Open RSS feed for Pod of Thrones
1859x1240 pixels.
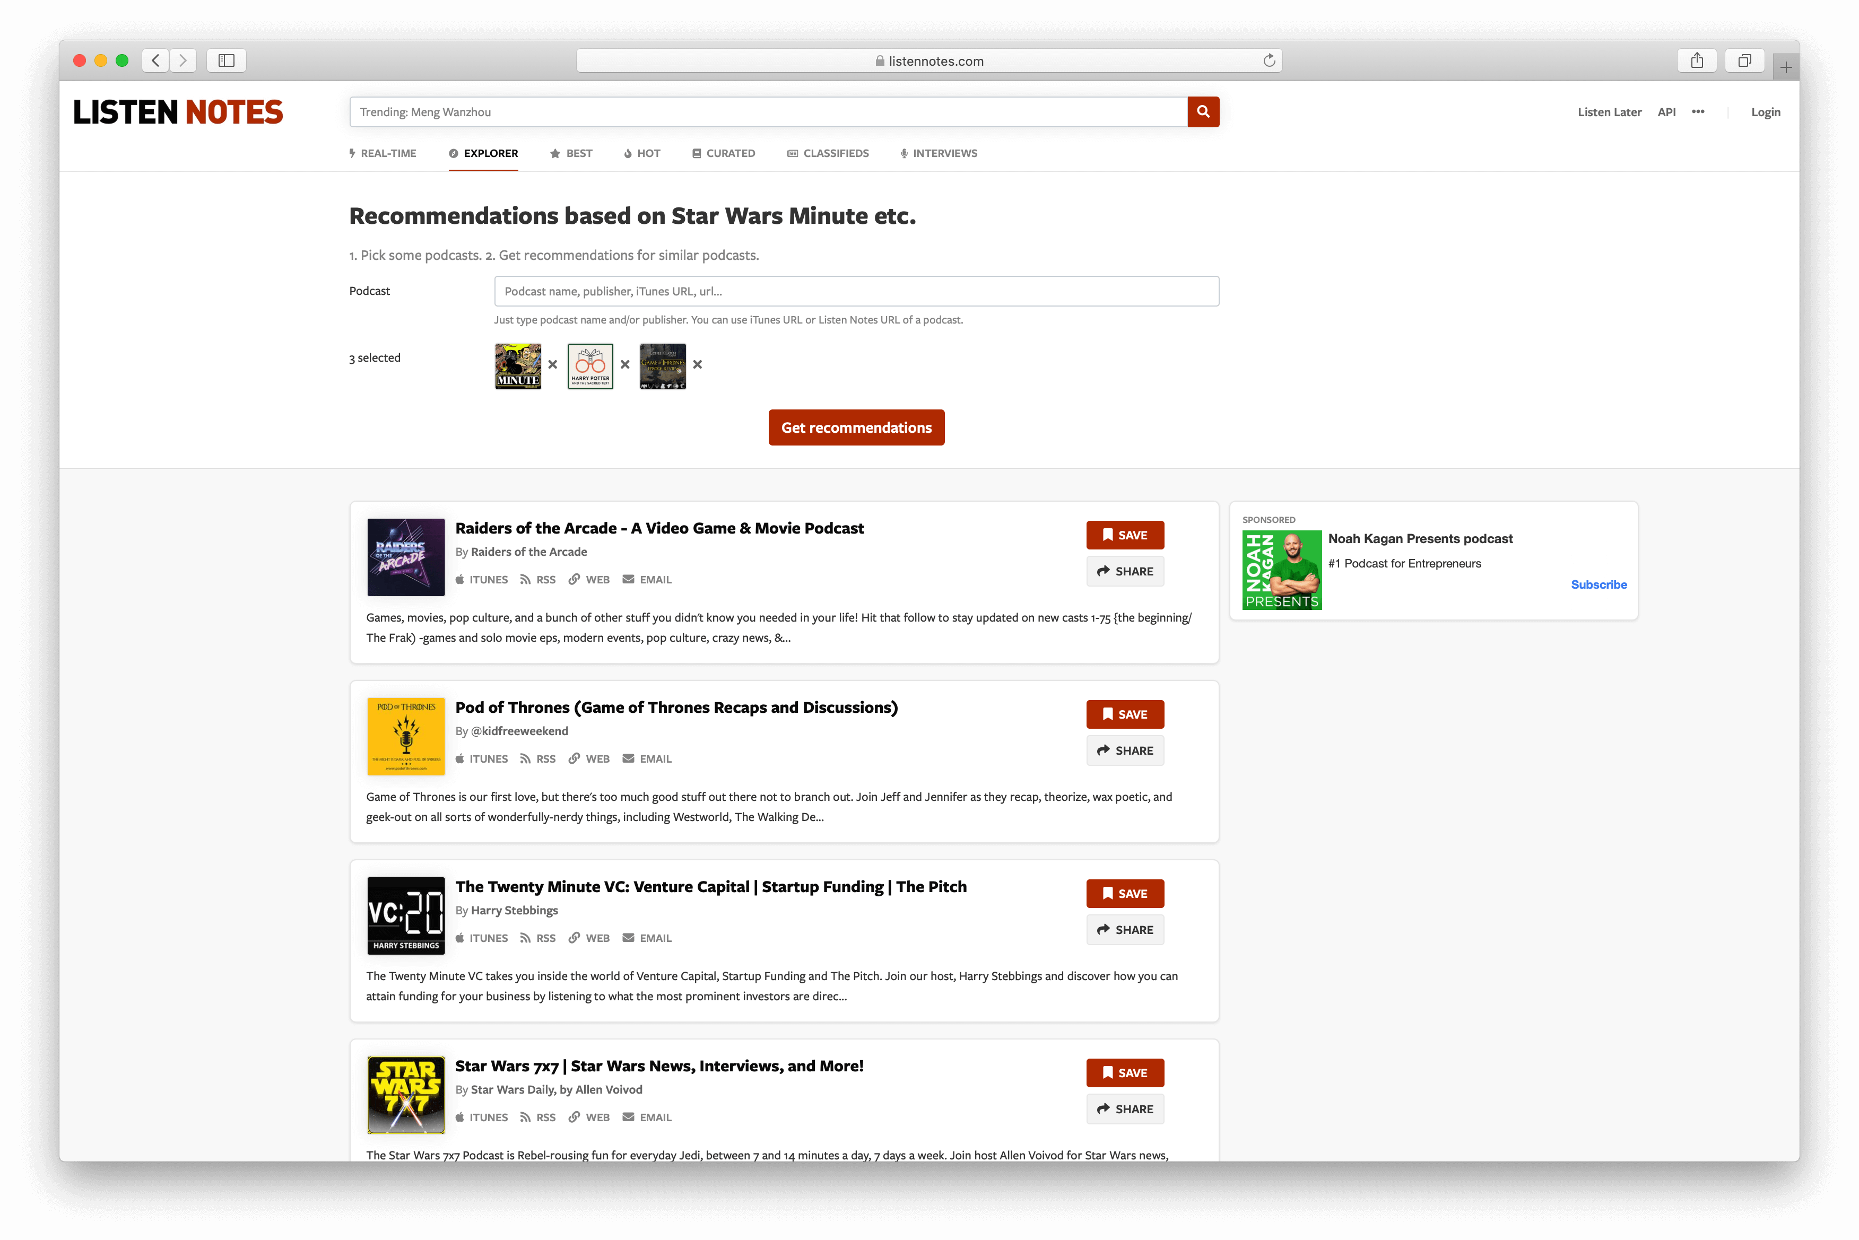538,759
